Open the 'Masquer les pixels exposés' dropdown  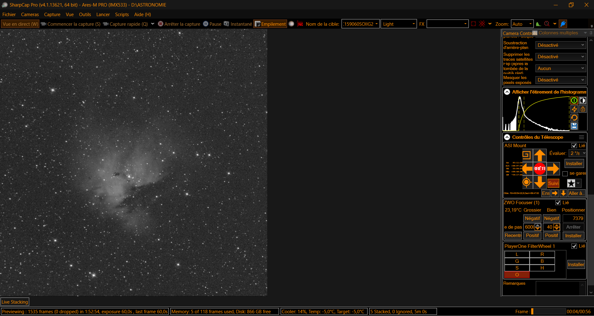pos(561,80)
